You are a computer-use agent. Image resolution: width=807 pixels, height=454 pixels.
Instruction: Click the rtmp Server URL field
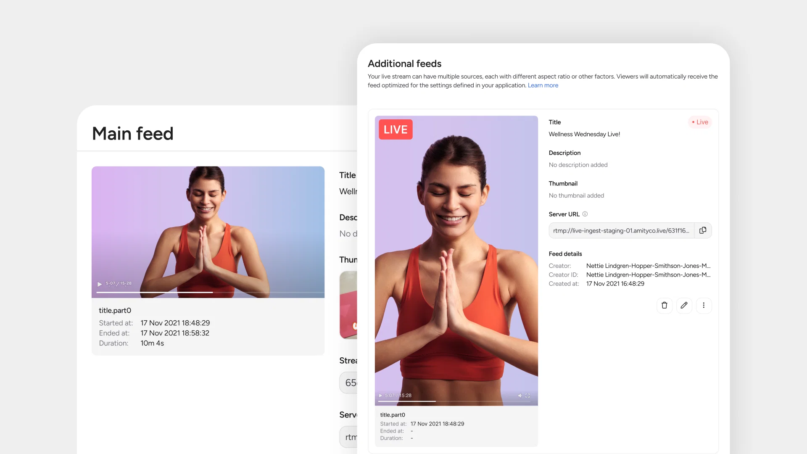point(621,230)
